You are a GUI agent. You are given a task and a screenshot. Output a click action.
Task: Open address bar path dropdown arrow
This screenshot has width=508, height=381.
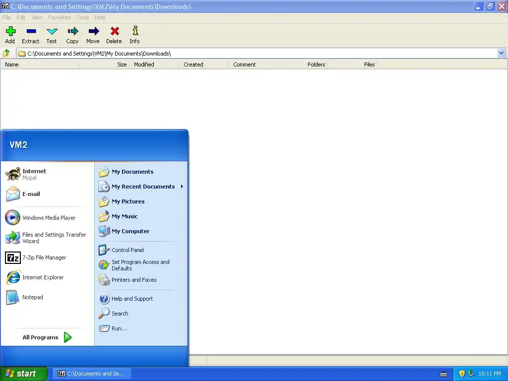pyautogui.click(x=501, y=53)
